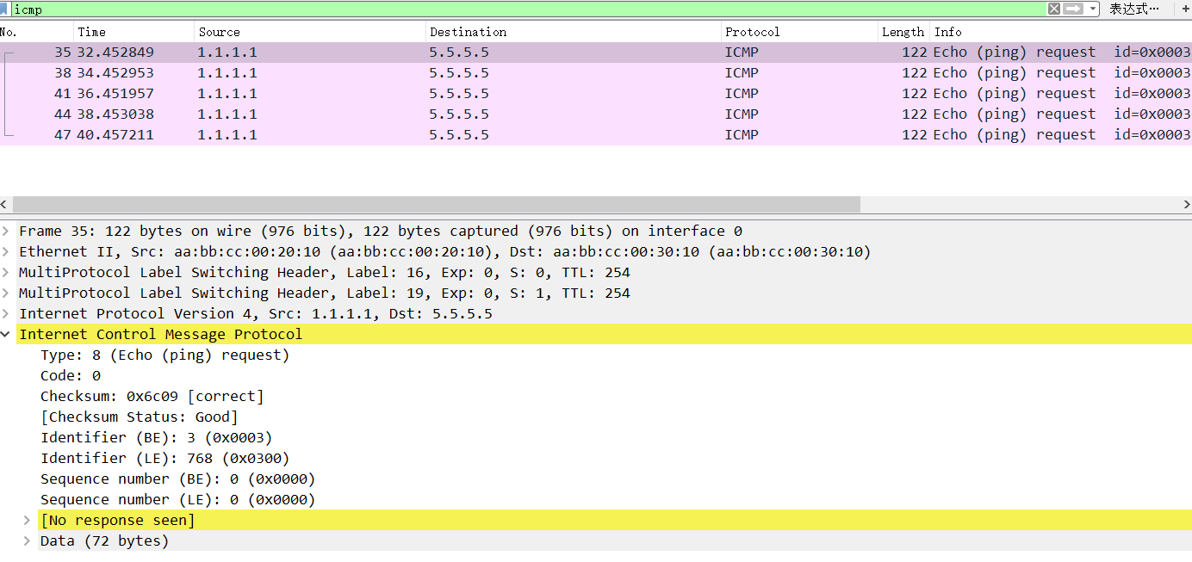Expand the MPLS header with Label 16

(6, 272)
